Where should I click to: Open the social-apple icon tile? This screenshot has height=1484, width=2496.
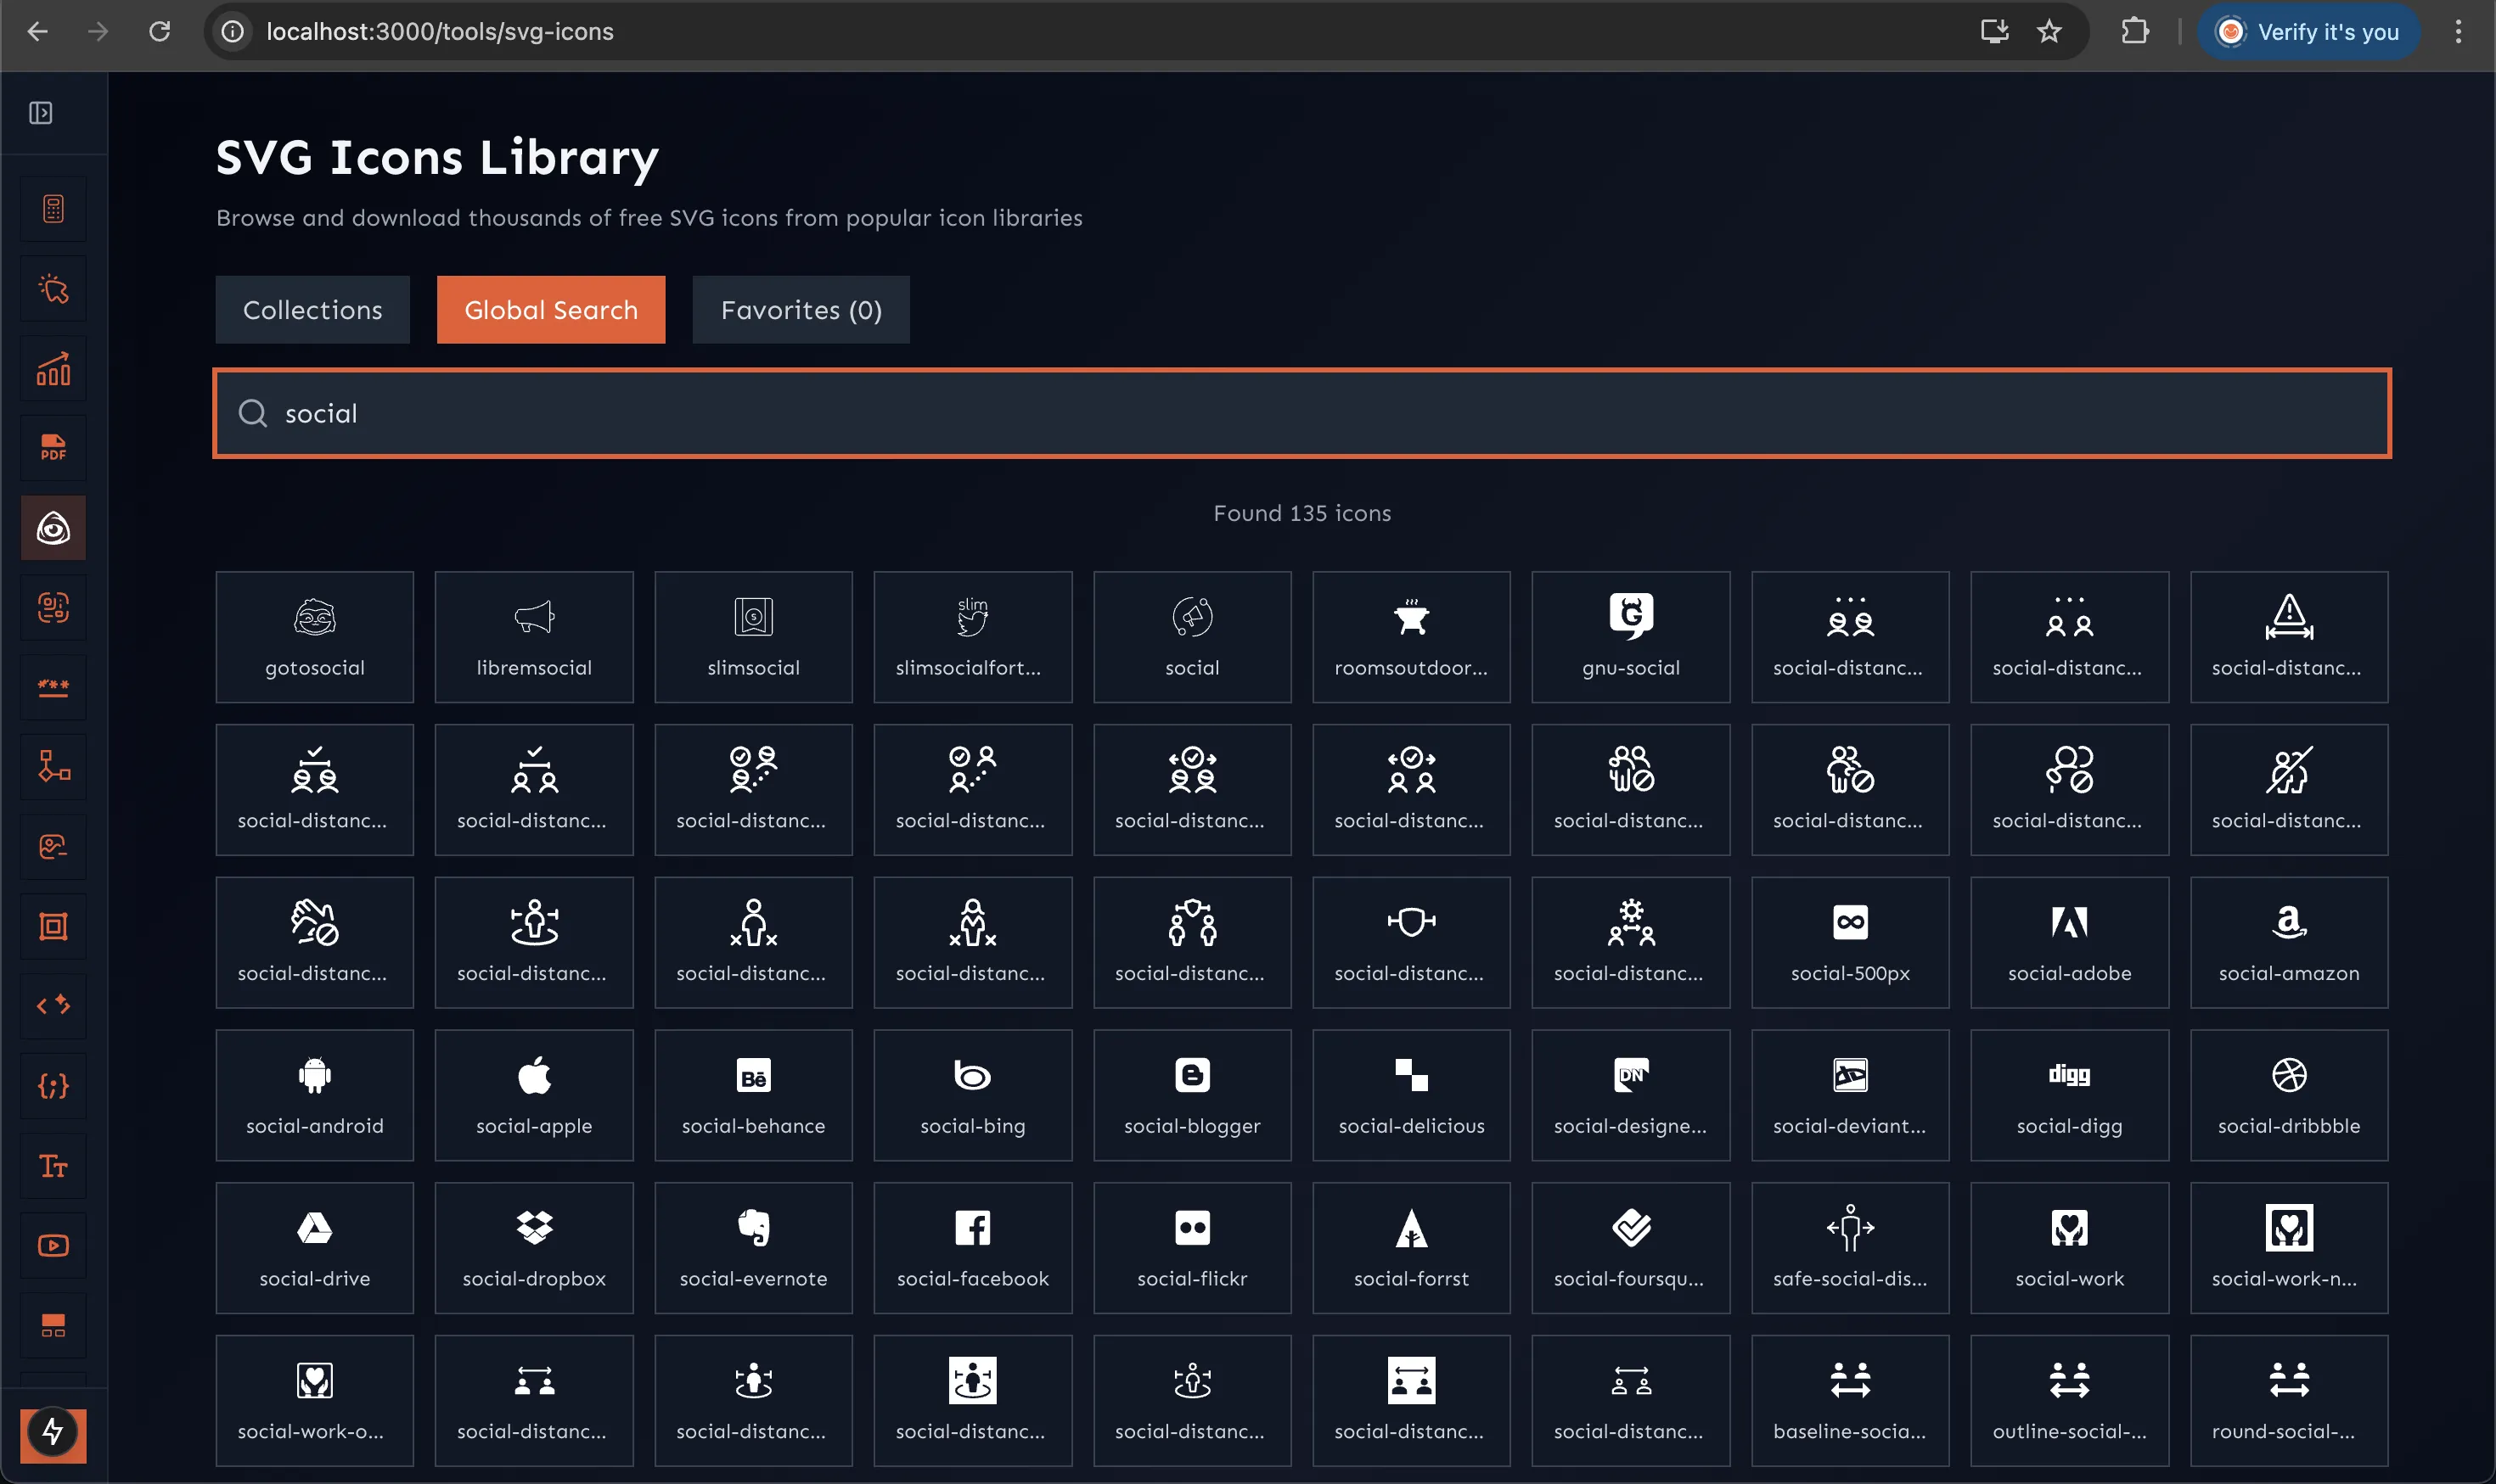click(x=533, y=1094)
